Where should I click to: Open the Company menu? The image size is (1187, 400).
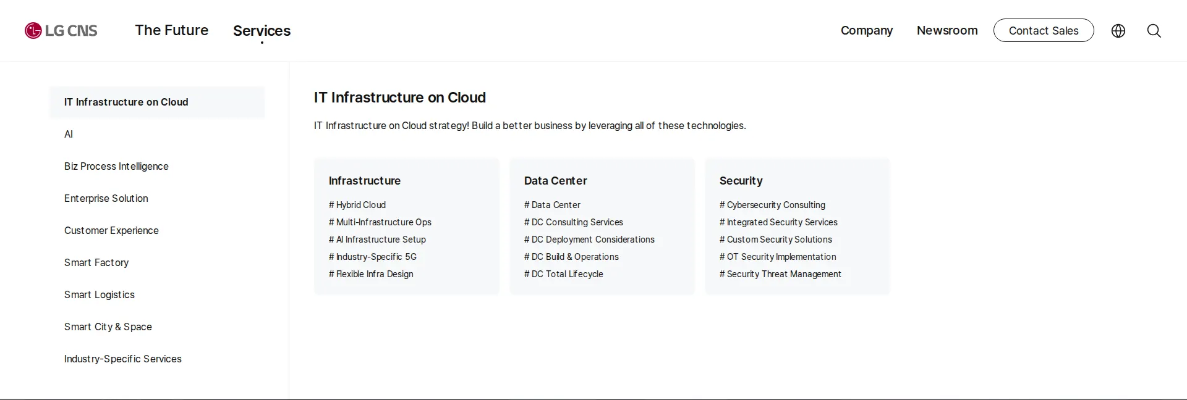(x=867, y=30)
